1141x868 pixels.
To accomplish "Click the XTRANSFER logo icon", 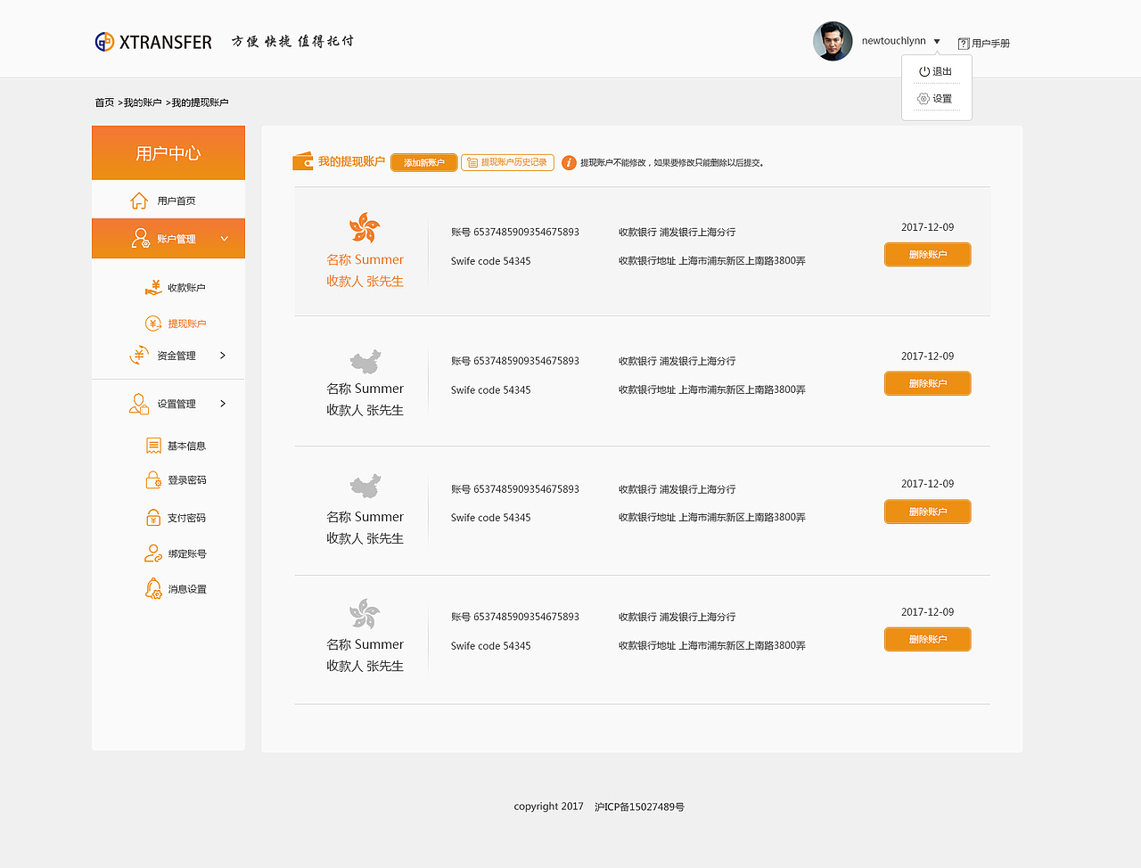I will pyautogui.click(x=105, y=42).
